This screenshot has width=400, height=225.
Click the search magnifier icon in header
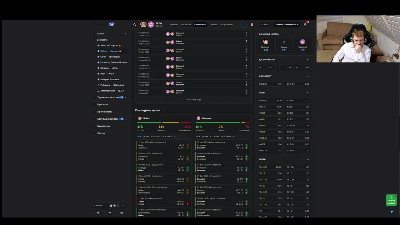[x=135, y=24]
